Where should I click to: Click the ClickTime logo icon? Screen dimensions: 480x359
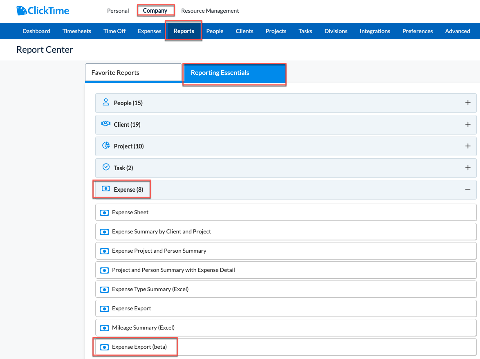21,10
